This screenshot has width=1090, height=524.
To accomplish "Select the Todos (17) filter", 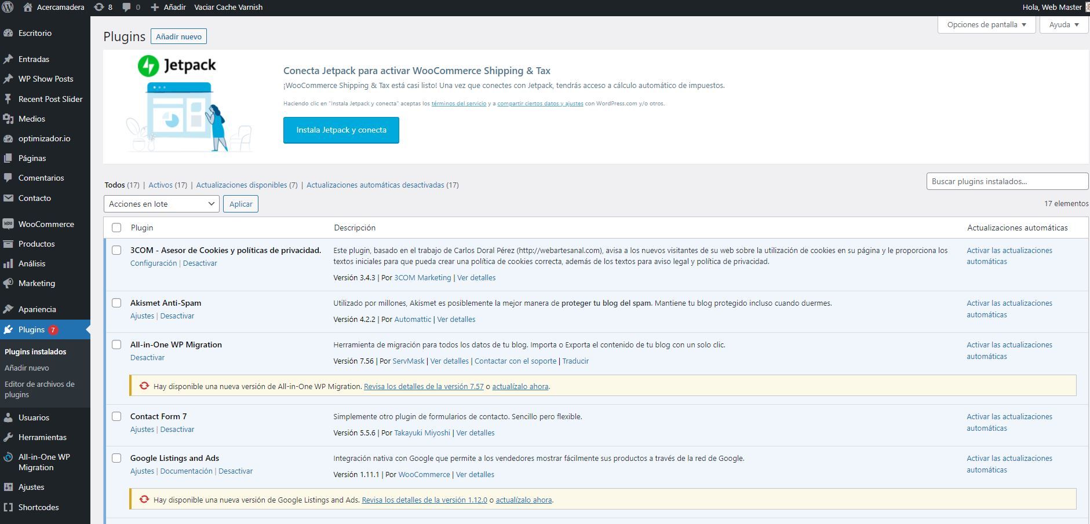I will [122, 185].
